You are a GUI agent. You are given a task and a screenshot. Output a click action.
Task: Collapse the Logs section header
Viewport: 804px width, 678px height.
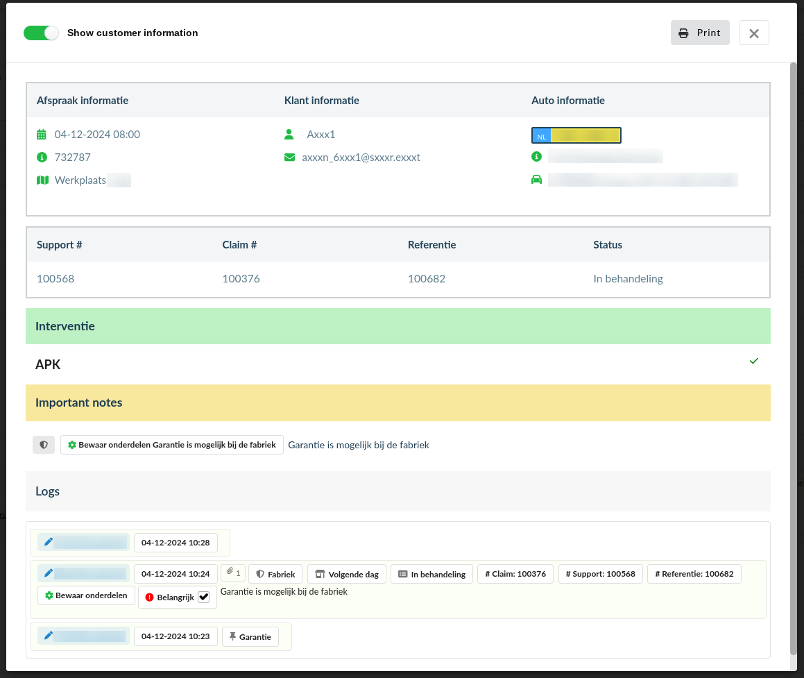pyautogui.click(x=397, y=491)
